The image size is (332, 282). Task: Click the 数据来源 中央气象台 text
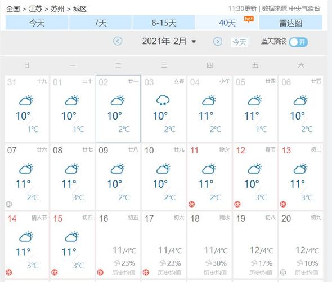pos(291,8)
